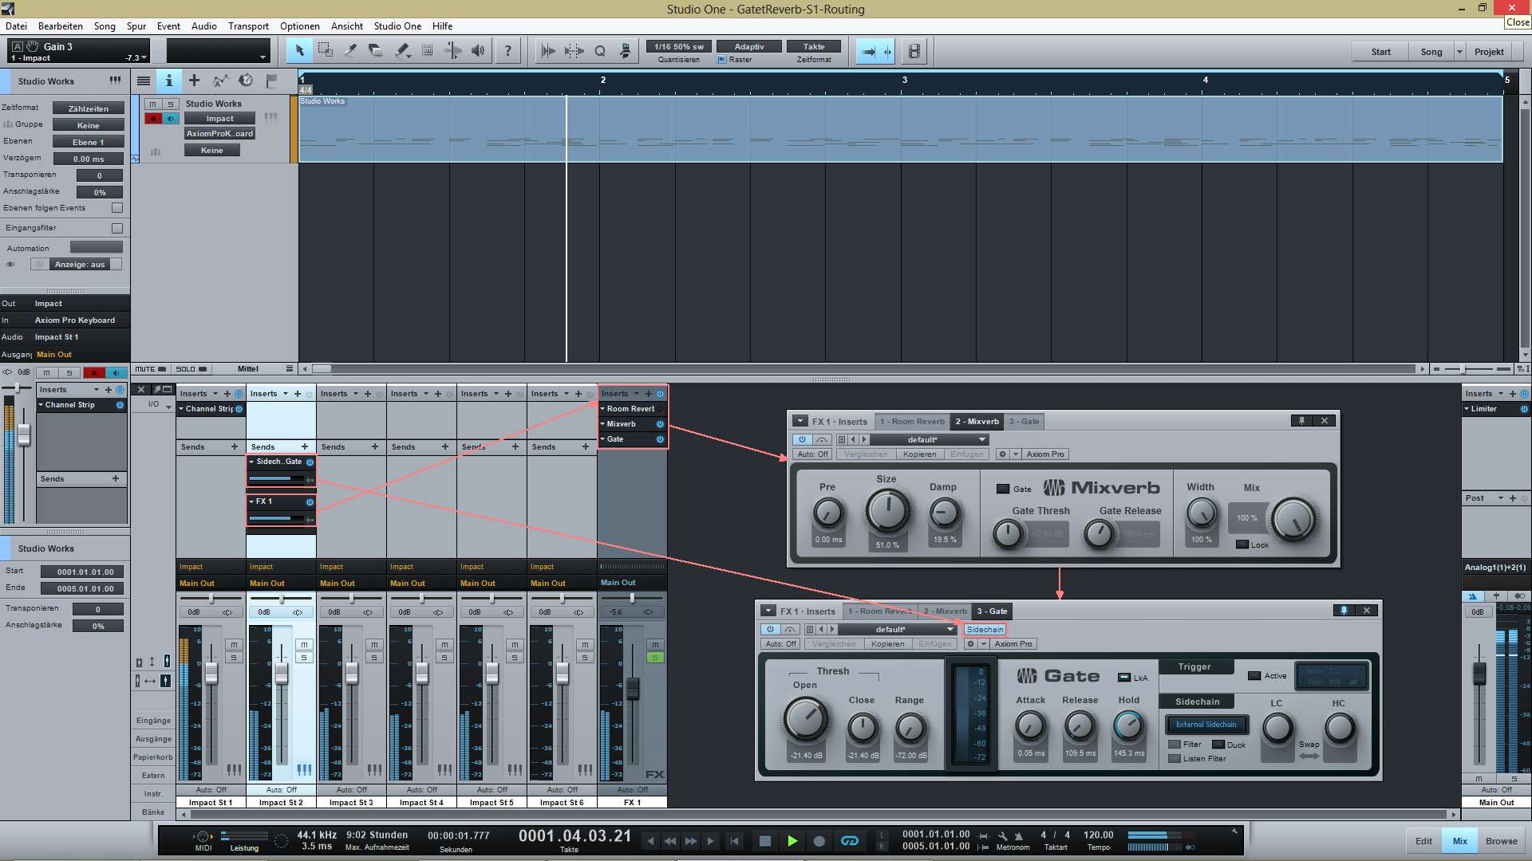Enable the Active trigger checkbox in Gate
This screenshot has width=1532, height=861.
pos(1254,676)
